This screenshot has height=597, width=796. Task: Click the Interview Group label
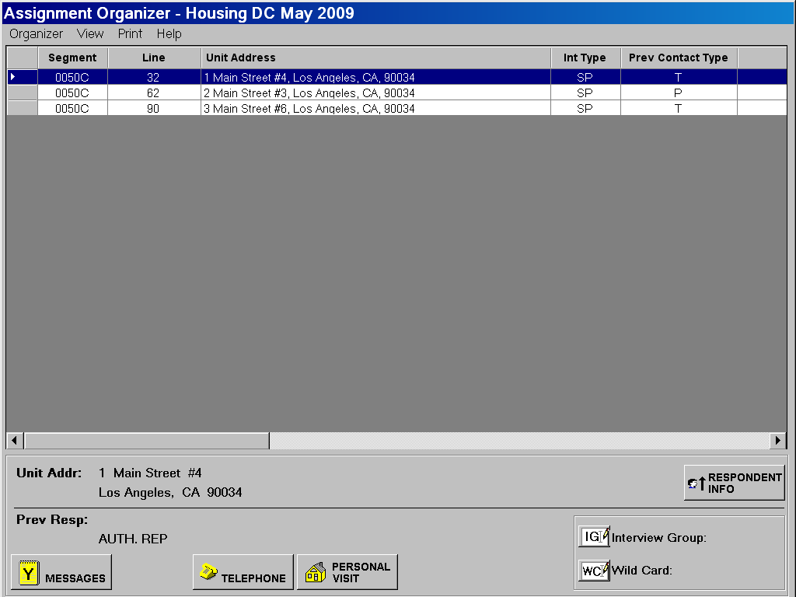(x=659, y=538)
